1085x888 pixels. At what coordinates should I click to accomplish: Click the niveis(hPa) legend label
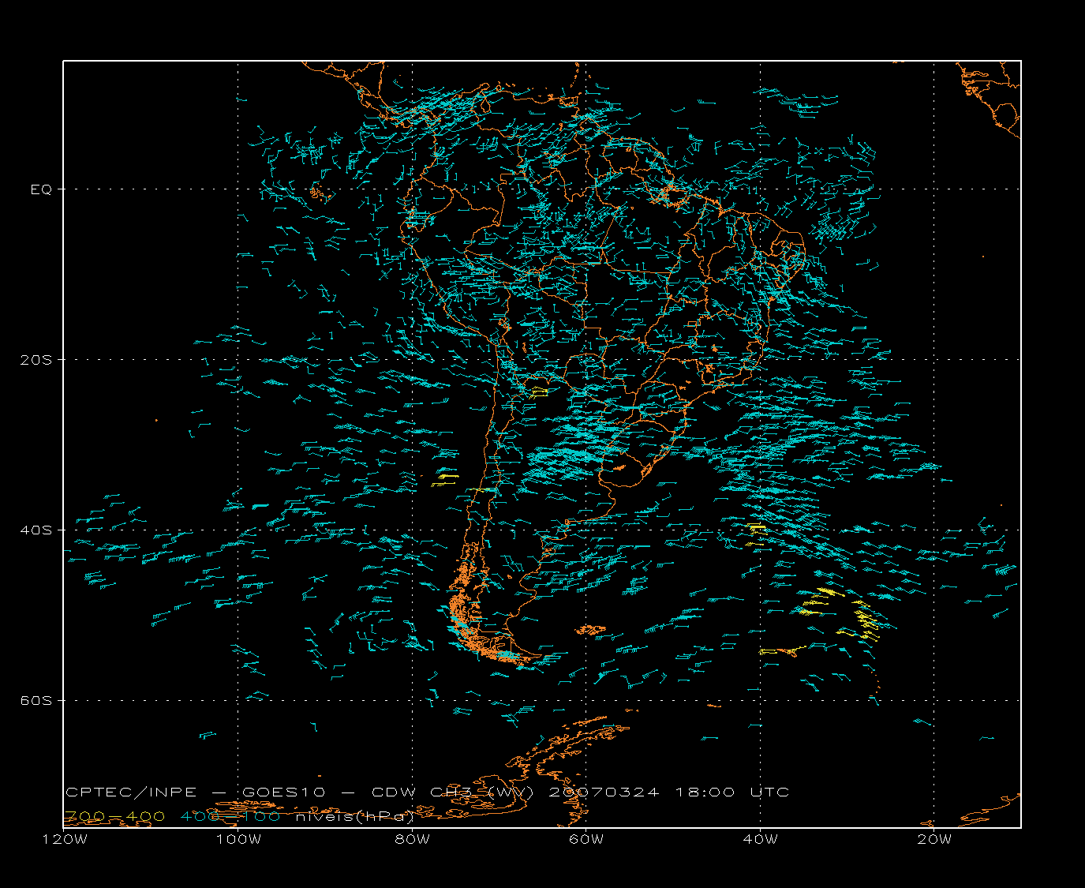(355, 816)
